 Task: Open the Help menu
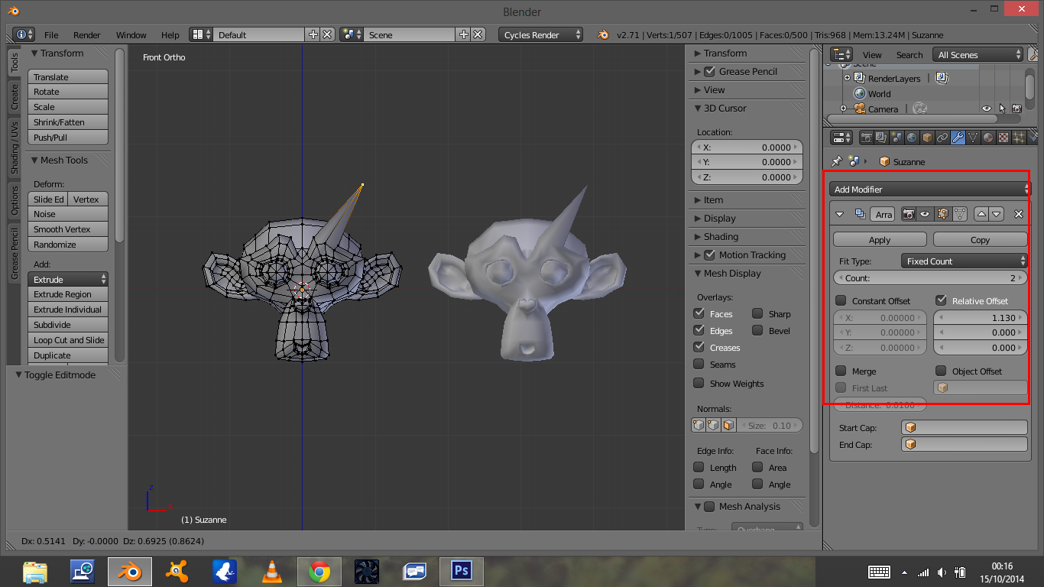170,34
